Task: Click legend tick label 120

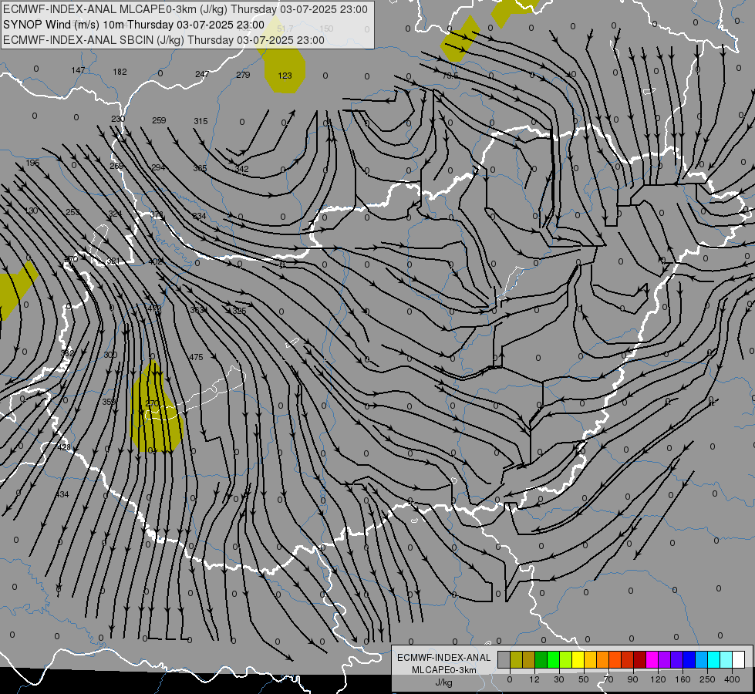Action: coord(658,679)
